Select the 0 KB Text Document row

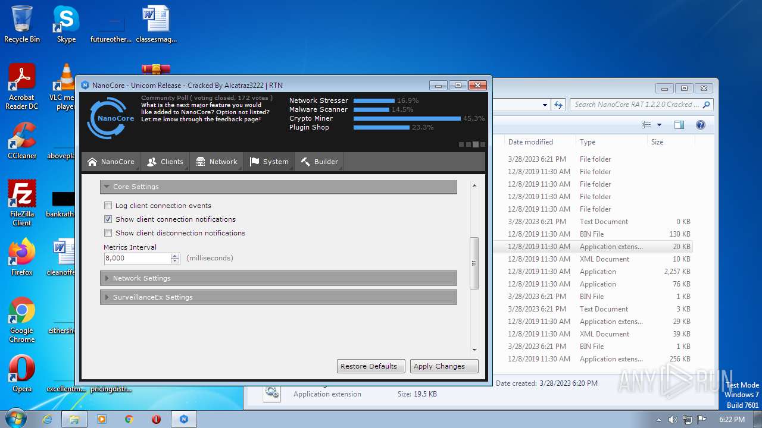(x=594, y=222)
